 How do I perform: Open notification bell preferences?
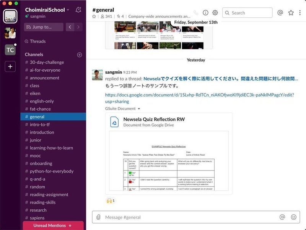pyautogui.click(x=78, y=10)
